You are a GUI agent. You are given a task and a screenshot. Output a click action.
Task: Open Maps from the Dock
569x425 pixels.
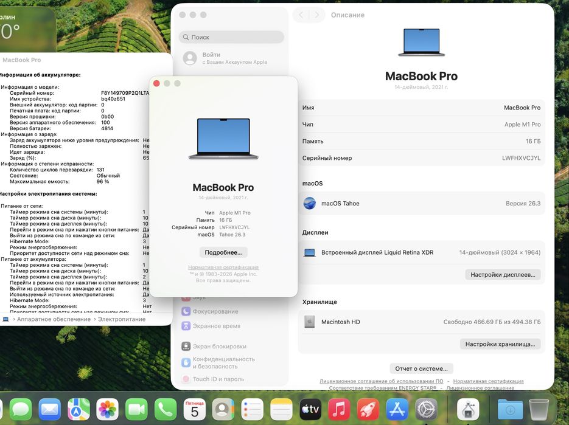pos(79,409)
